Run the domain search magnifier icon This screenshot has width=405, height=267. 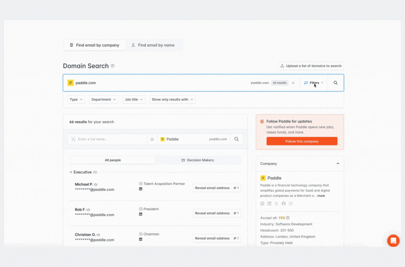point(336,83)
